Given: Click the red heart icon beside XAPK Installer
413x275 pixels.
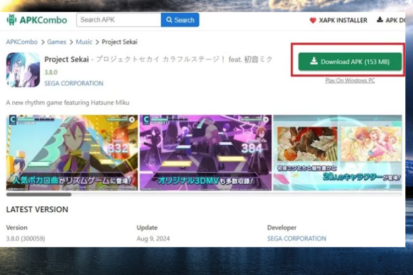Looking at the screenshot, I should [313, 20].
